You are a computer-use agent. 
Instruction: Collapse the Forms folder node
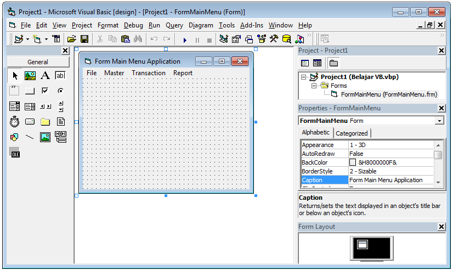(314, 86)
